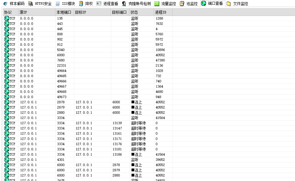295x181 pixels.
Task: Click the 端口查看 globe icon
Action: click(203, 3)
